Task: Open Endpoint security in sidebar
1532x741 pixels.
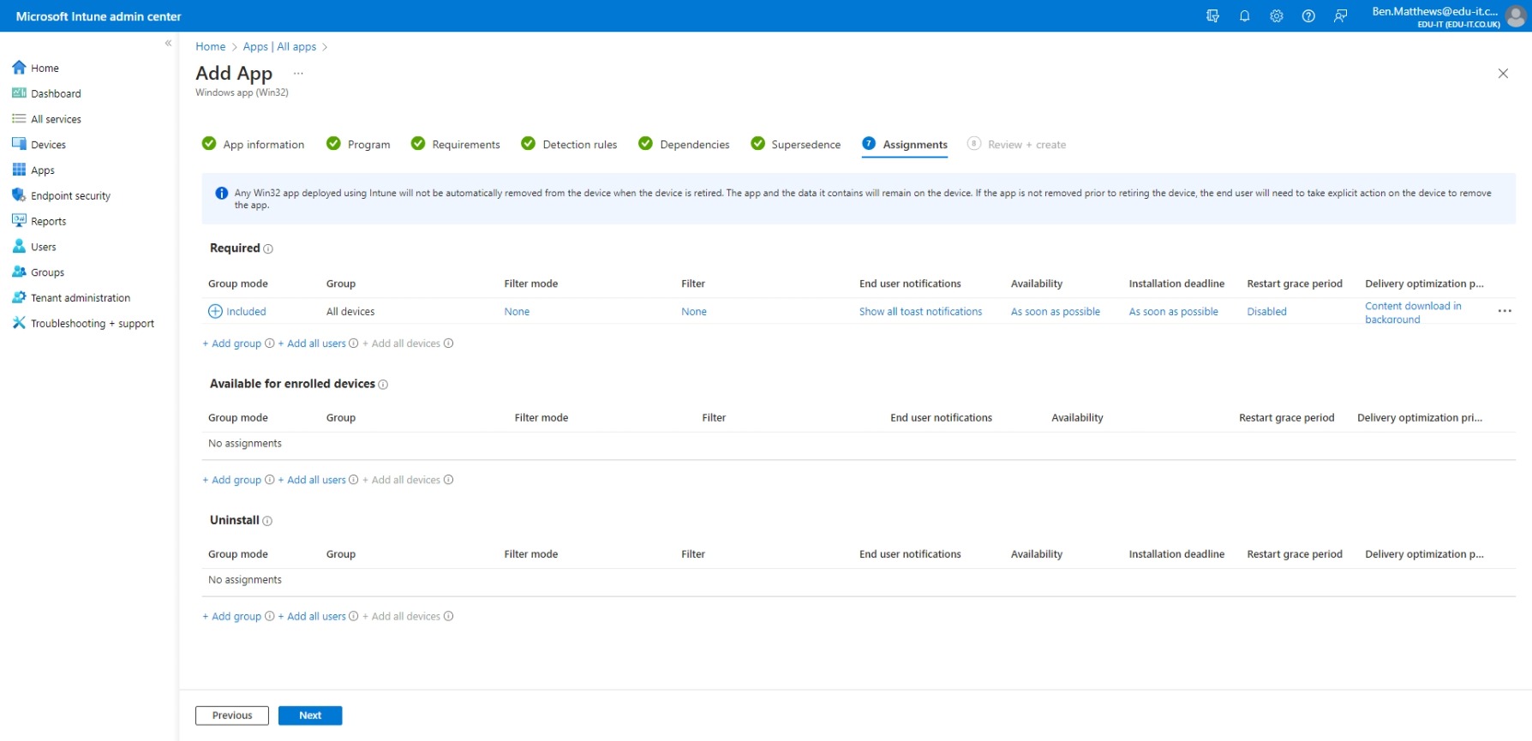Action: pyautogui.click(x=70, y=196)
